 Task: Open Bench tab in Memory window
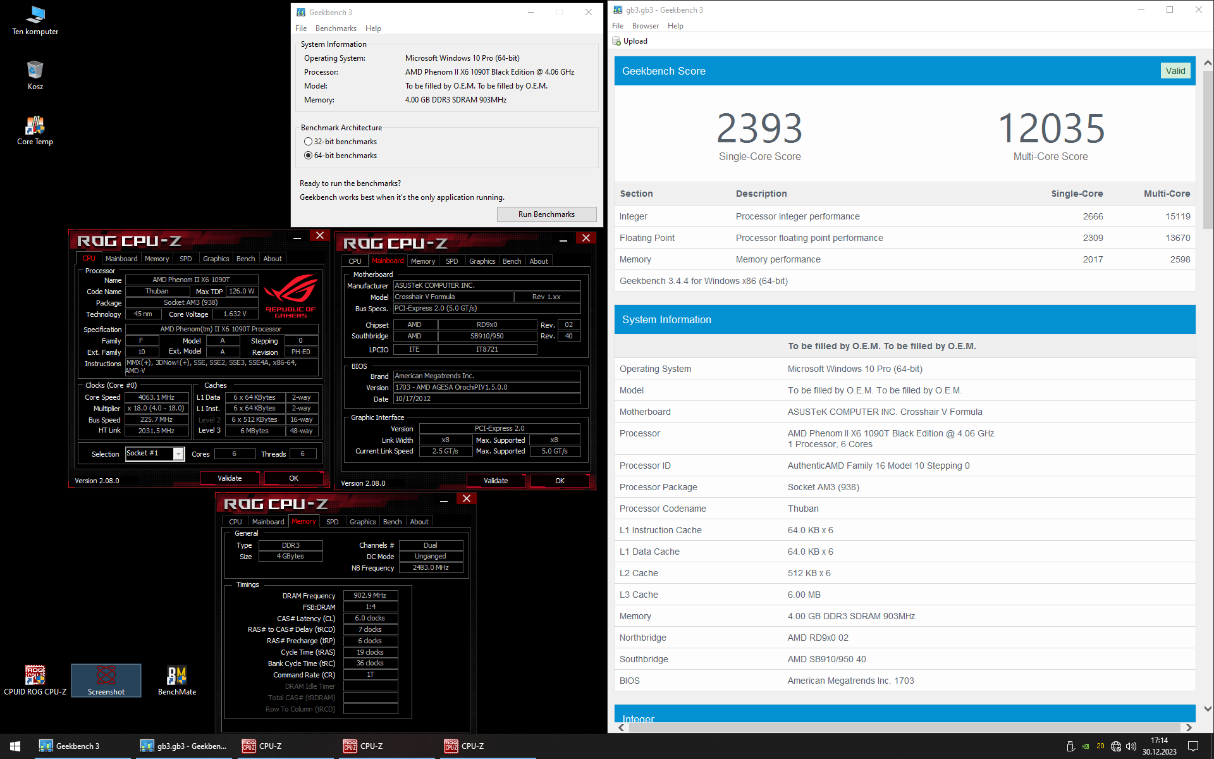tap(392, 522)
